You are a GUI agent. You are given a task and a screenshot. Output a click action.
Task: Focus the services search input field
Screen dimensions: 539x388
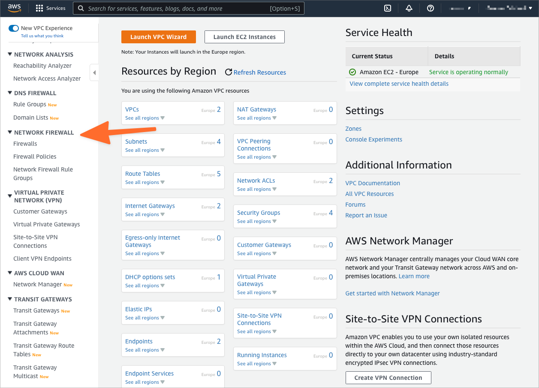pos(189,8)
